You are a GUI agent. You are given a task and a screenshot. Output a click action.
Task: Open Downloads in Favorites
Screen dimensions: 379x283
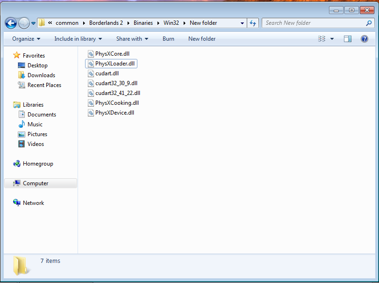pos(41,75)
